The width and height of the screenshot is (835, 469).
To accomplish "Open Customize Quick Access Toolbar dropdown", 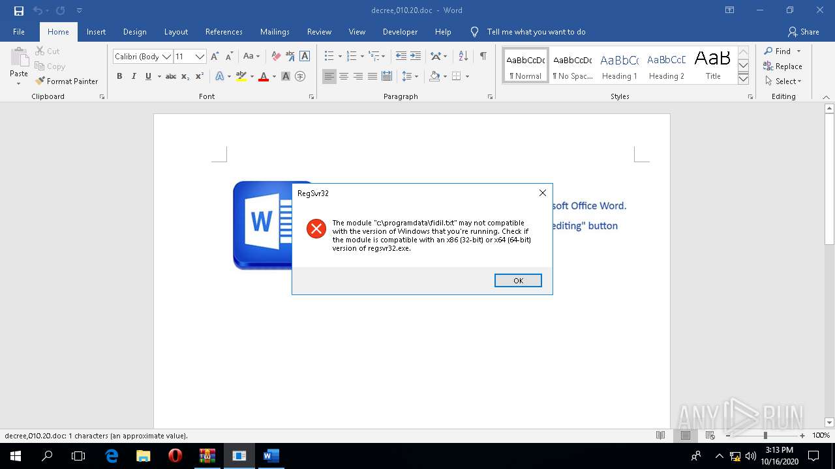I will point(79,10).
